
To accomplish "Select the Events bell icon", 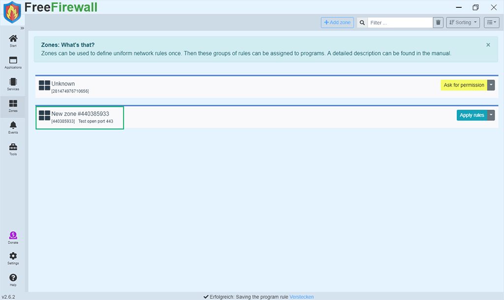I will [x=13, y=127].
